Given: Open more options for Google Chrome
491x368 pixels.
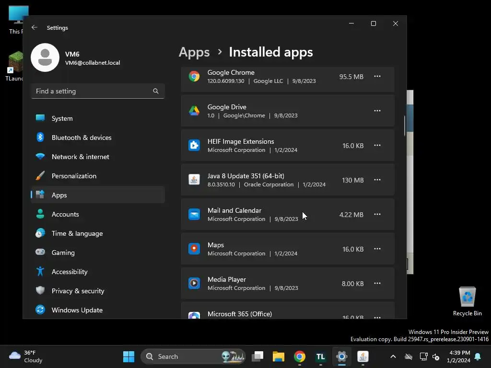Looking at the screenshot, I should point(377,76).
